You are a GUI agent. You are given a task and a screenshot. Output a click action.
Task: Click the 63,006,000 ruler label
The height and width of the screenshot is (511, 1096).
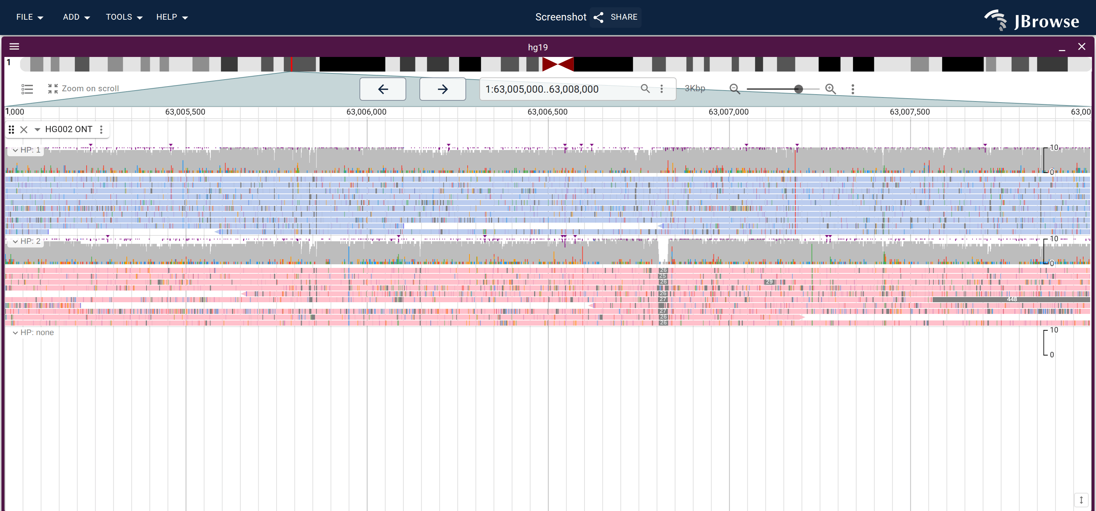[366, 112]
